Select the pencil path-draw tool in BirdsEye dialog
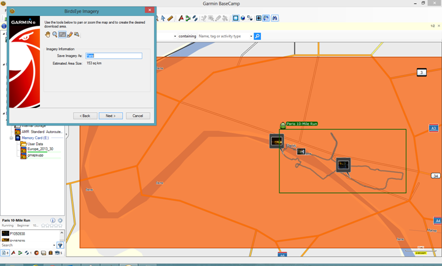The height and width of the screenshot is (266, 442). coord(69,34)
